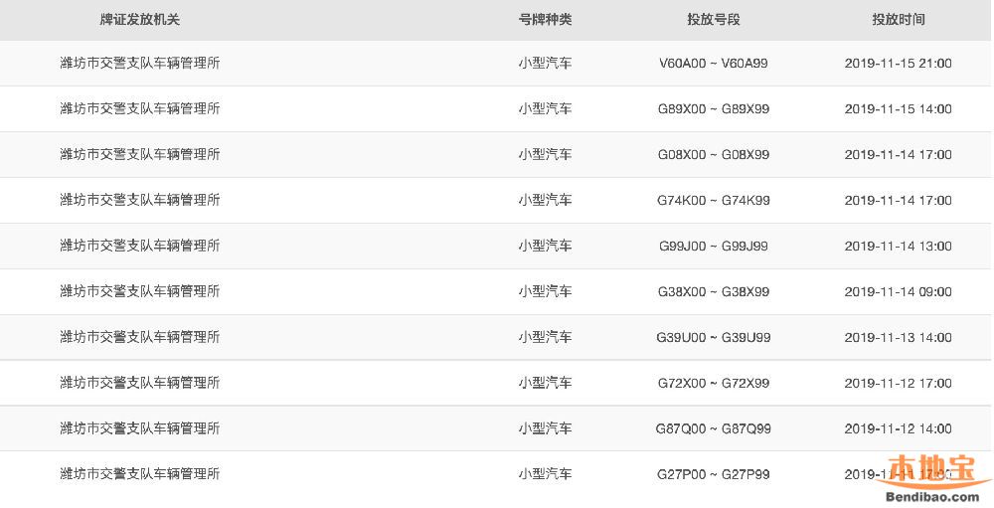Screen dimensions: 994x508
Task: Click the G08X00 ~ G08X99 plate range cell
Action: tap(714, 155)
